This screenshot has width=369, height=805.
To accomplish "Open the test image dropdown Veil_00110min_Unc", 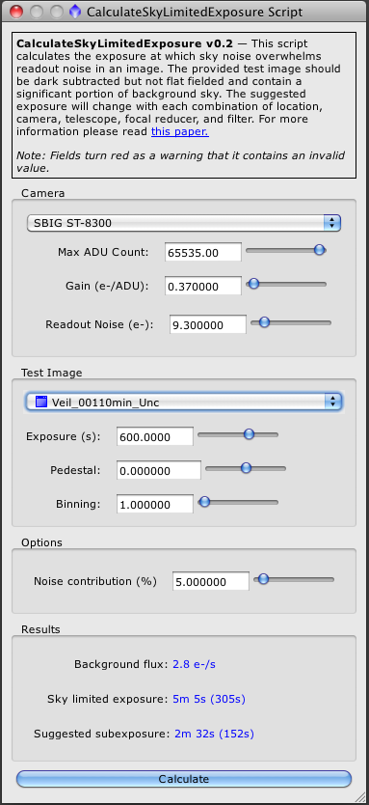I will [x=183, y=402].
